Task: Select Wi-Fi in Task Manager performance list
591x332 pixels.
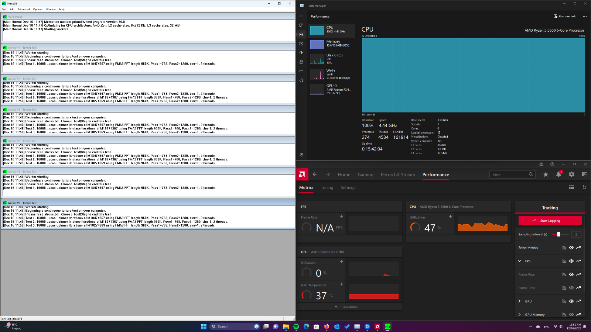Action: coord(332,75)
